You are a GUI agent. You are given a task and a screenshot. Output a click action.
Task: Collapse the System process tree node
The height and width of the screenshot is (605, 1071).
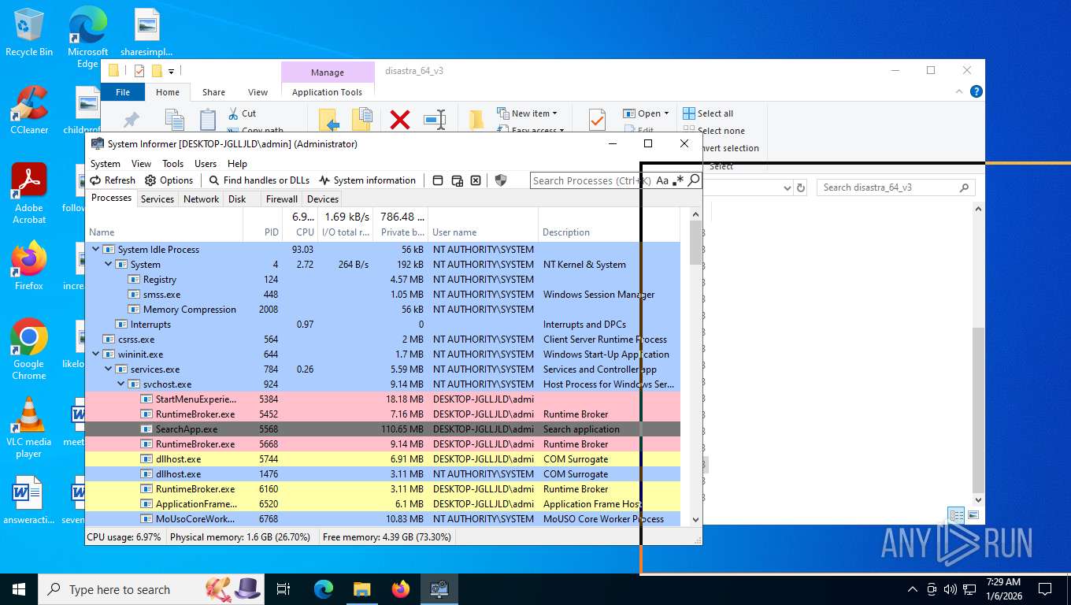[x=109, y=265]
